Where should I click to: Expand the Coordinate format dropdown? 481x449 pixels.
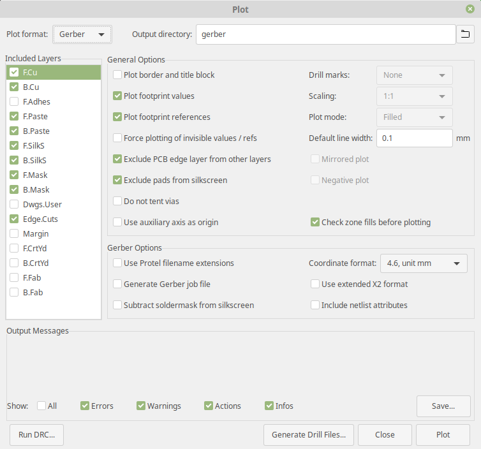pyautogui.click(x=424, y=263)
